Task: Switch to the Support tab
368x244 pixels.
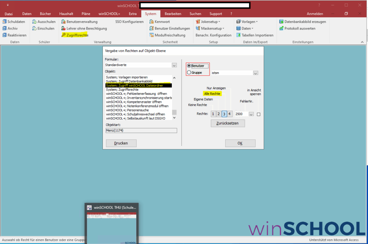Action: tap(216, 14)
